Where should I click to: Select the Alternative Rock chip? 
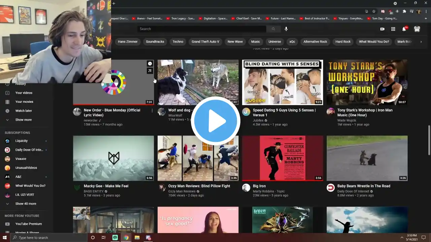coord(315,42)
